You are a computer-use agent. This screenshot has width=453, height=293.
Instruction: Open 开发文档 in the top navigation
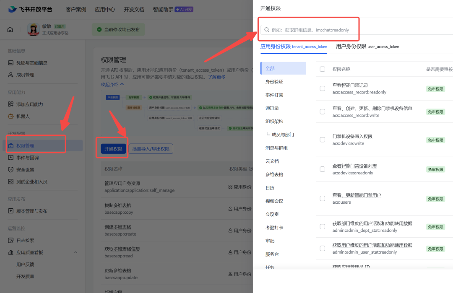click(134, 9)
